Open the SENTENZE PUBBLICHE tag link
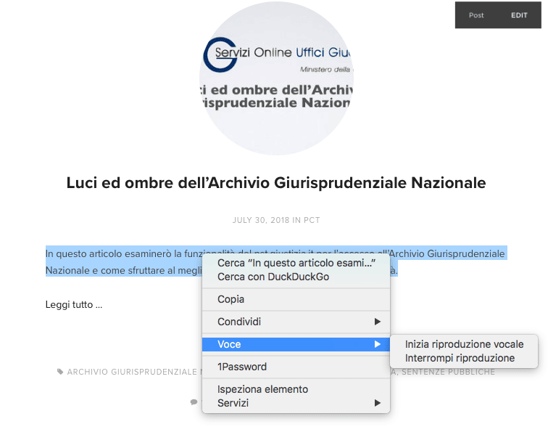Screen dimensions: 548x440 448,372
